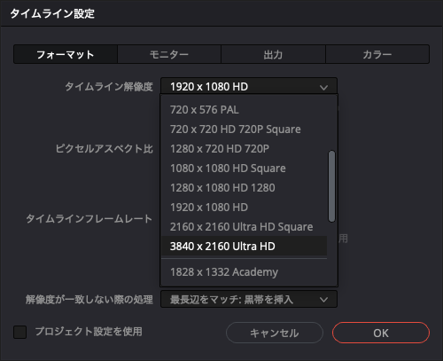443x361 pixels.
Task: Select 720 x 720 HD 720P Square
Action: coord(244,129)
